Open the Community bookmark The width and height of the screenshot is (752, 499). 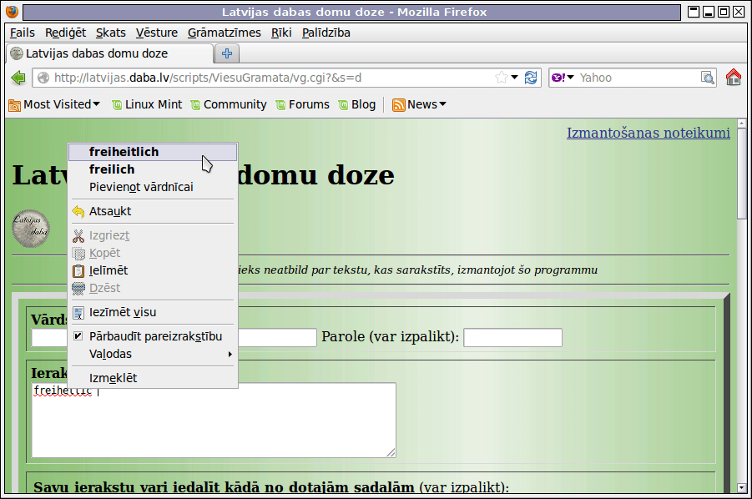coord(229,104)
